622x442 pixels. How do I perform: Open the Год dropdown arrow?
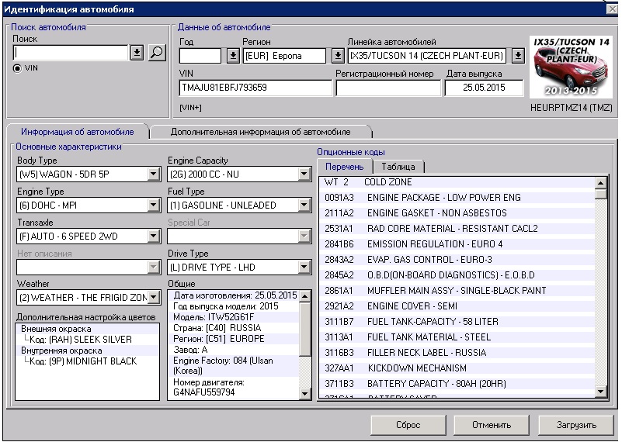(x=233, y=56)
